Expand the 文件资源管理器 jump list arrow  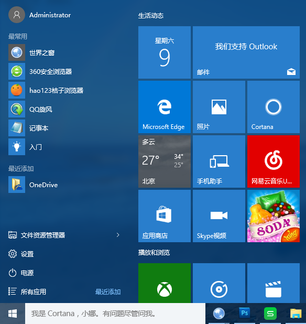(x=118, y=235)
